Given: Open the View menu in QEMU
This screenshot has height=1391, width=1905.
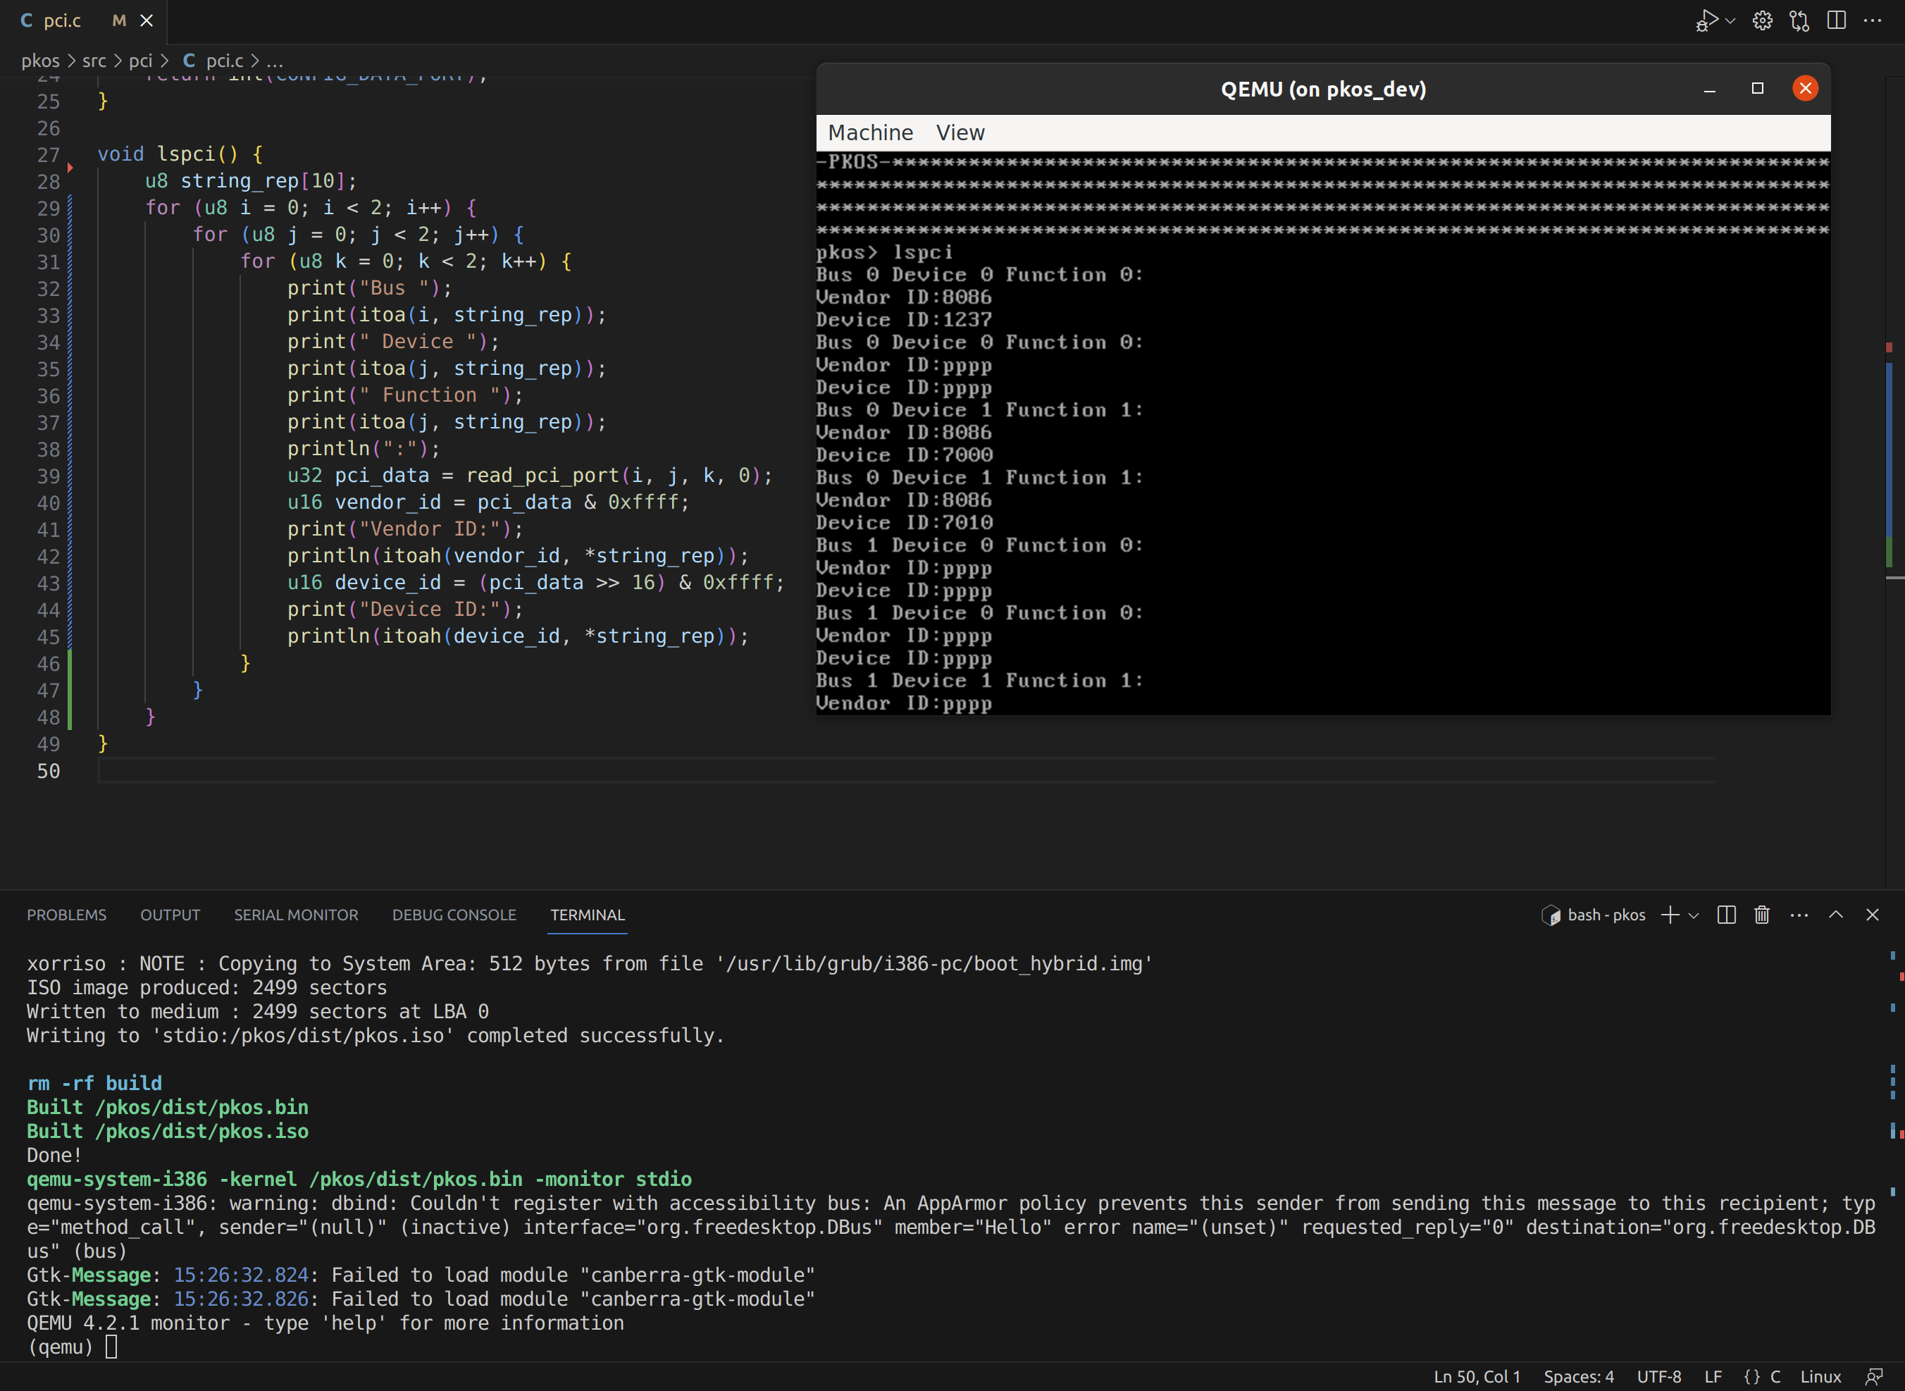Looking at the screenshot, I should pos(960,132).
